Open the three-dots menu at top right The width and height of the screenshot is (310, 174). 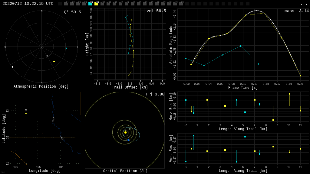[304, 4]
